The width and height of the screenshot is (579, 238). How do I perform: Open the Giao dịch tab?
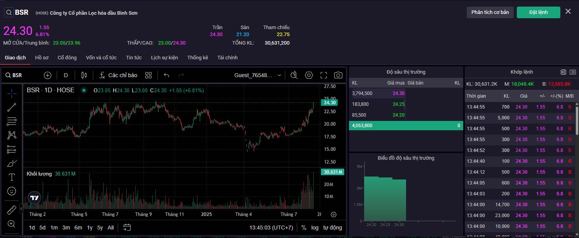pyautogui.click(x=15, y=57)
